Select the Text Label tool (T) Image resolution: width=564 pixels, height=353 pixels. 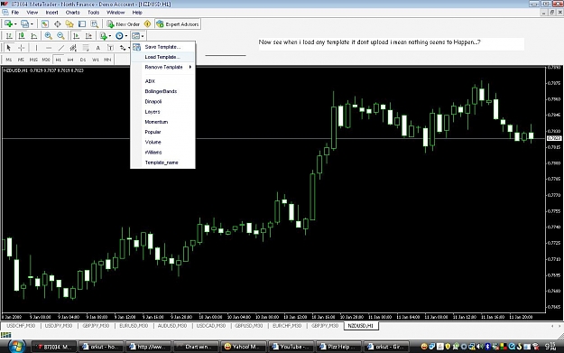[110, 48]
